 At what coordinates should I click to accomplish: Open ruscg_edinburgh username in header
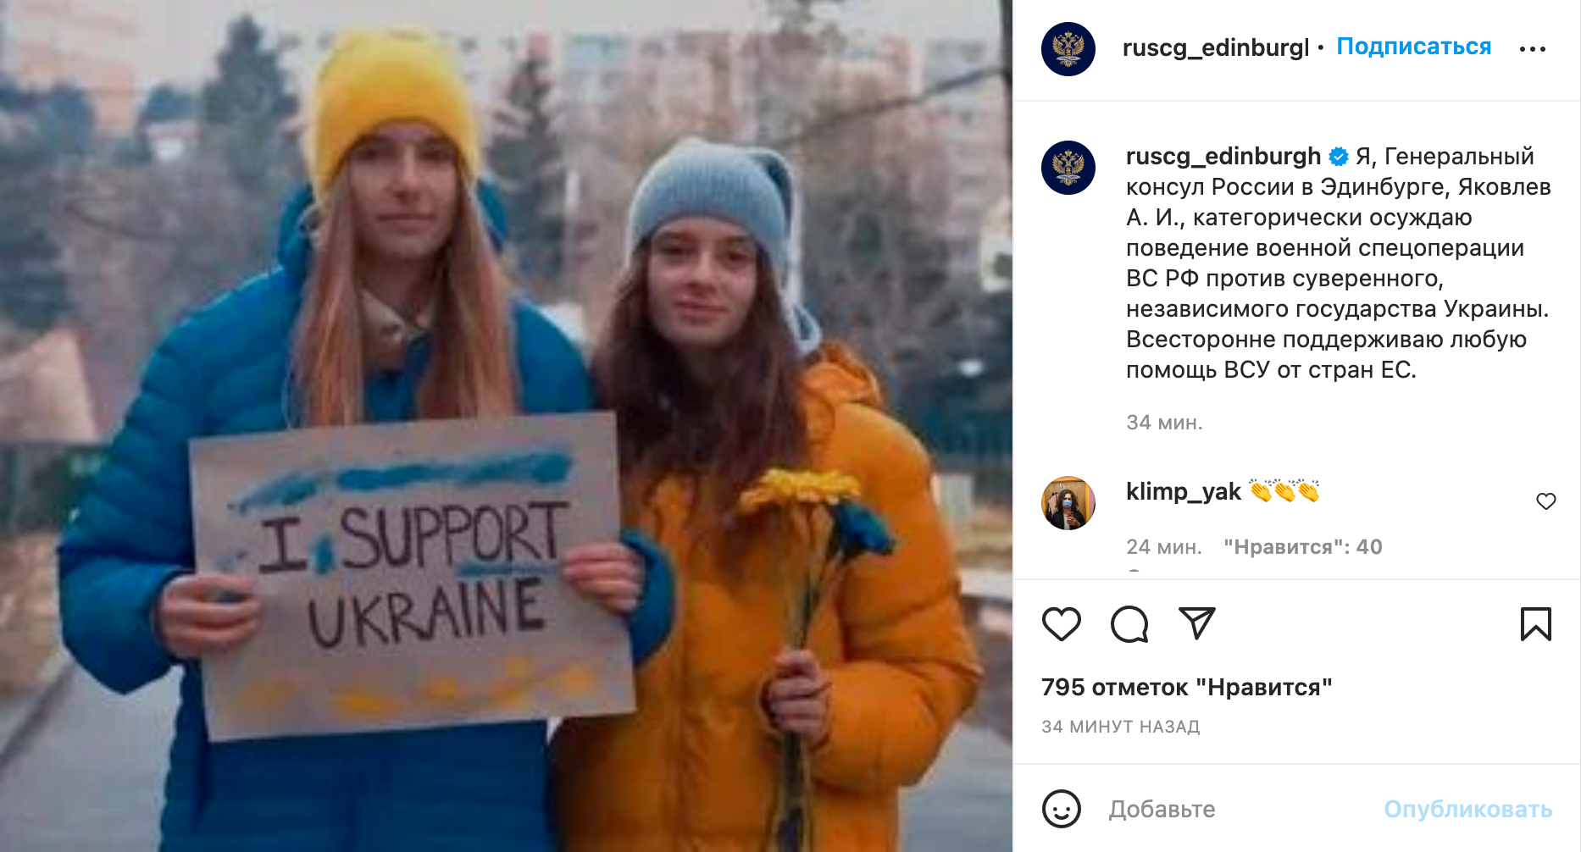(1216, 48)
